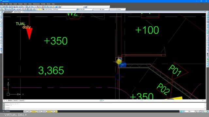Toggle SNAP mode in status bar
The width and height of the screenshot is (209, 117).
pyautogui.click(x=25, y=111)
